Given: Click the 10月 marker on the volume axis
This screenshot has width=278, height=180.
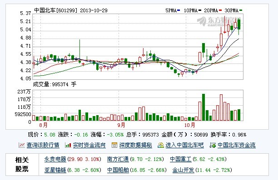Looking at the screenshot, I should coord(189,125).
